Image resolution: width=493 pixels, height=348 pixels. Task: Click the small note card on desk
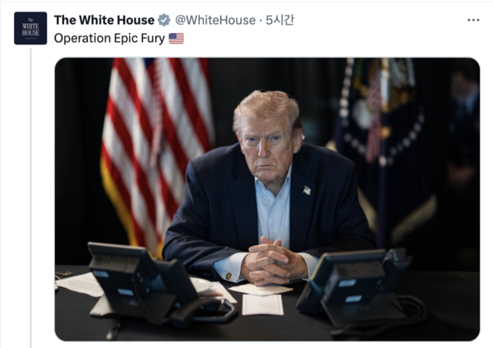[x=263, y=304]
